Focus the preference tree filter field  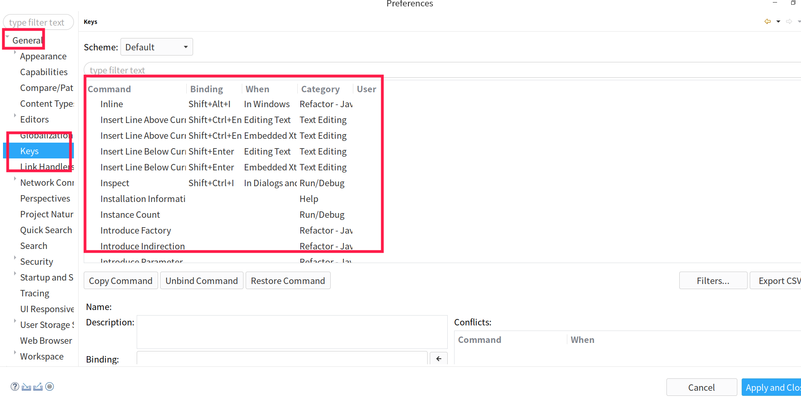pos(38,22)
